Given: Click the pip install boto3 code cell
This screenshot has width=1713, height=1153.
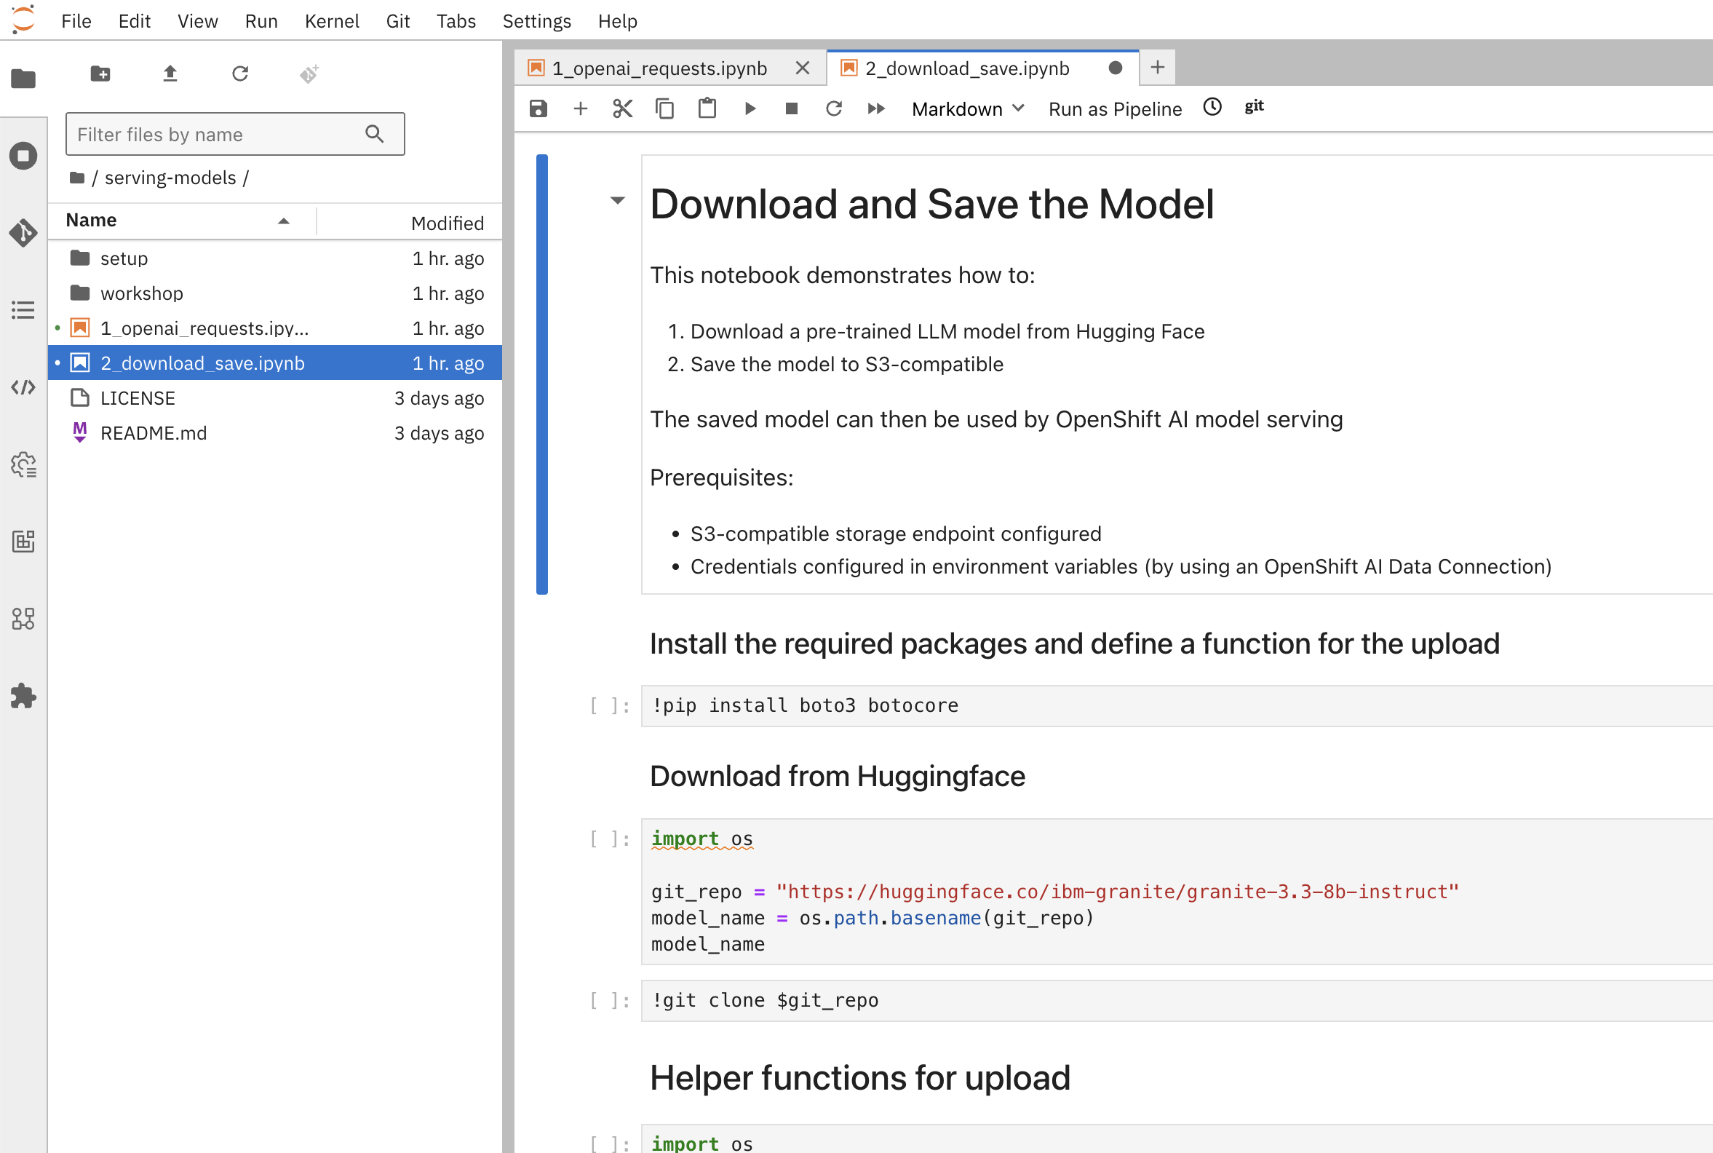Looking at the screenshot, I should 1176,705.
